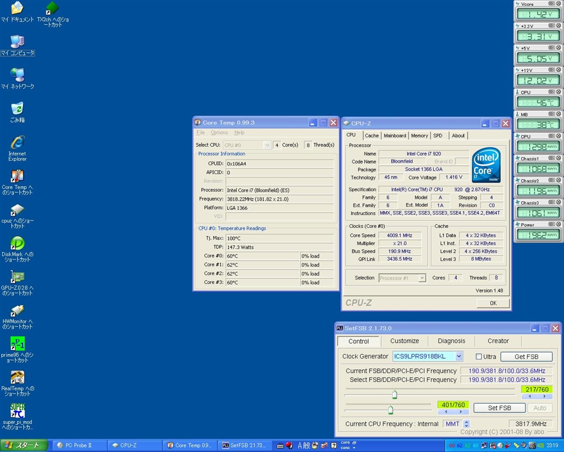The image size is (564, 452).
Task: Enable the Ultra checkbox in SetFSB
Action: (478, 357)
